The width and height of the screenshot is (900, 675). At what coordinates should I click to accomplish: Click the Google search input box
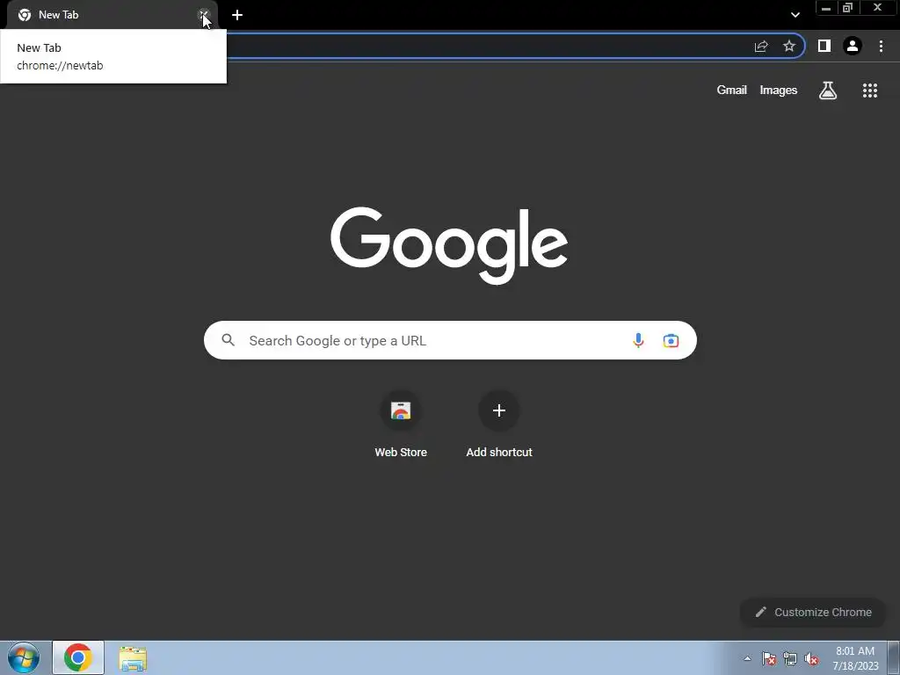[450, 340]
